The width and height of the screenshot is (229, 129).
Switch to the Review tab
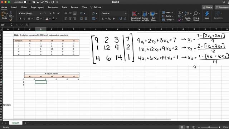coord(74,7)
